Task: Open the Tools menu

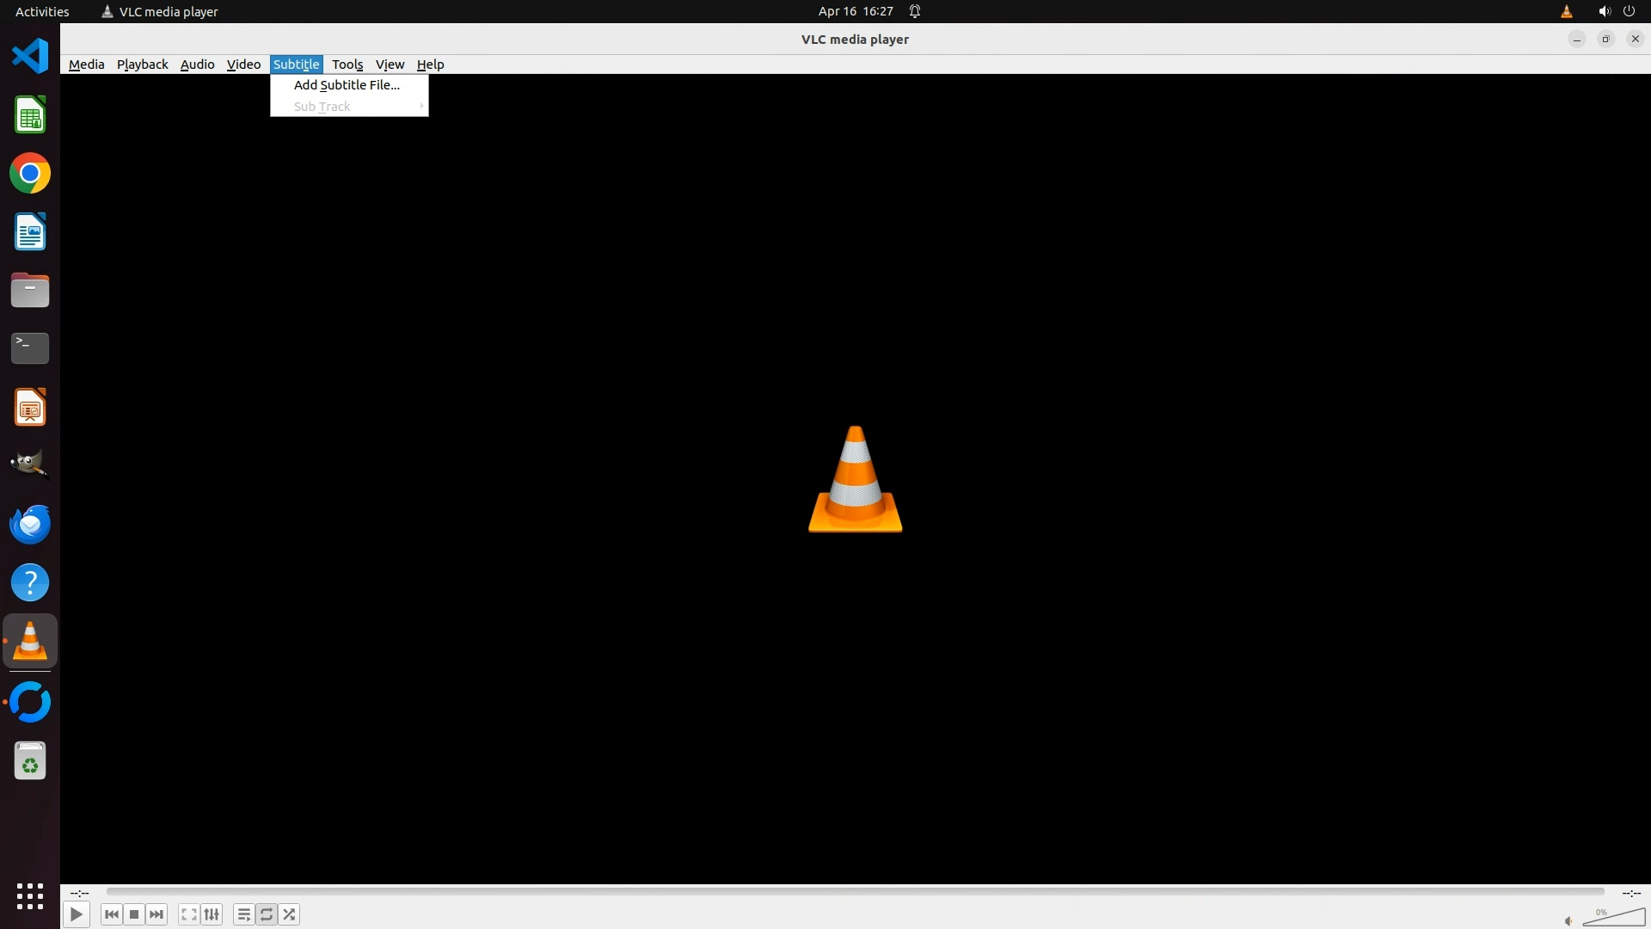Action: click(x=347, y=65)
